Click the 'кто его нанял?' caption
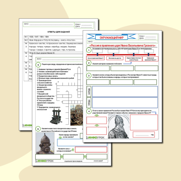Screen dimensions: 181x181 click(98, 161)
